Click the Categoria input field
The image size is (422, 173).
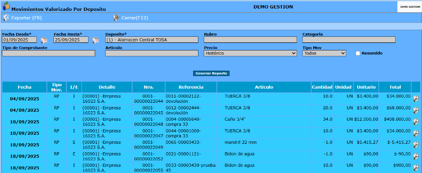point(349,40)
